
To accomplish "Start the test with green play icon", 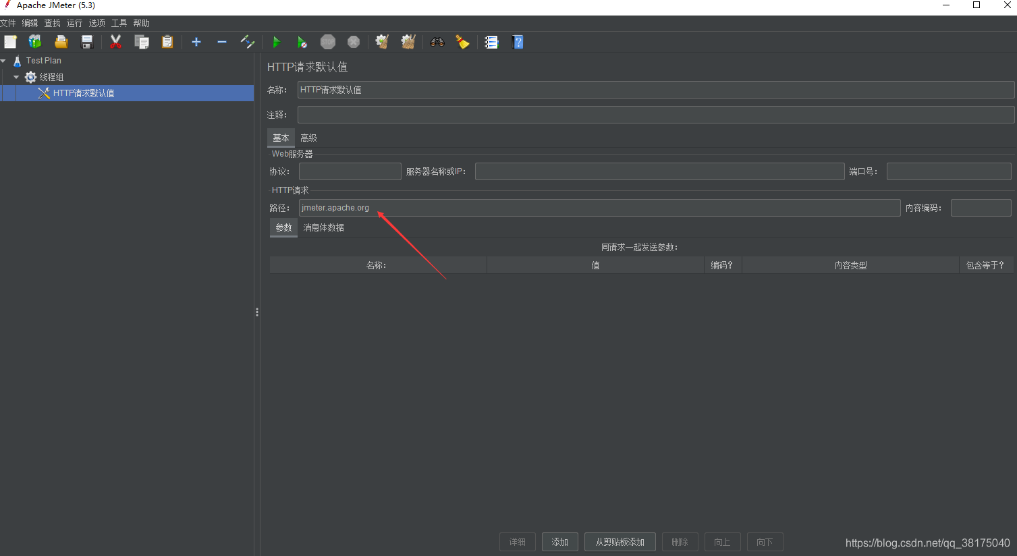I will 276,42.
